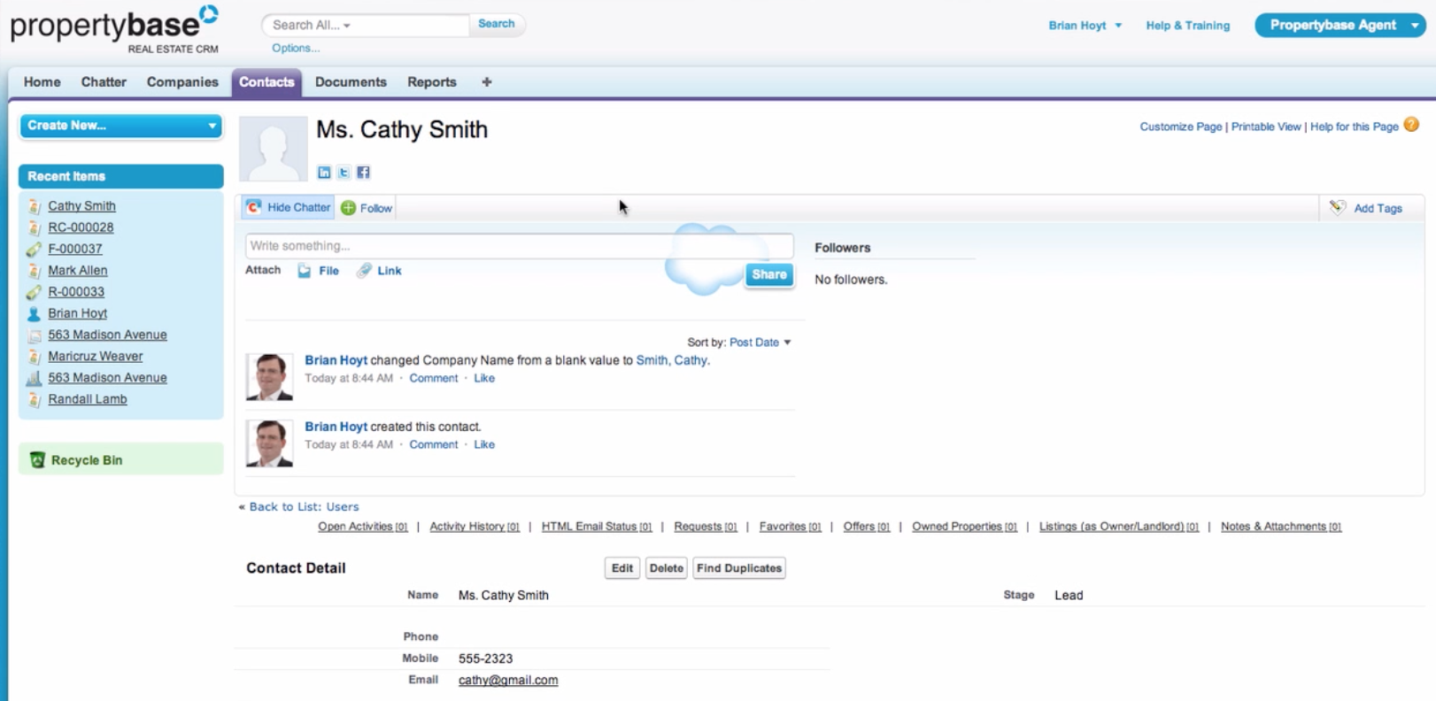The image size is (1436, 701).
Task: Attach a file using the File icon
Action: tap(305, 271)
